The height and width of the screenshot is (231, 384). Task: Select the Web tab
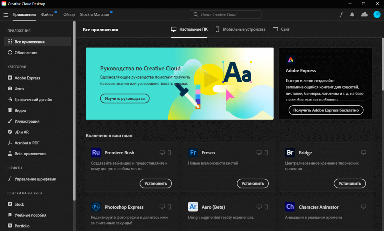281,29
